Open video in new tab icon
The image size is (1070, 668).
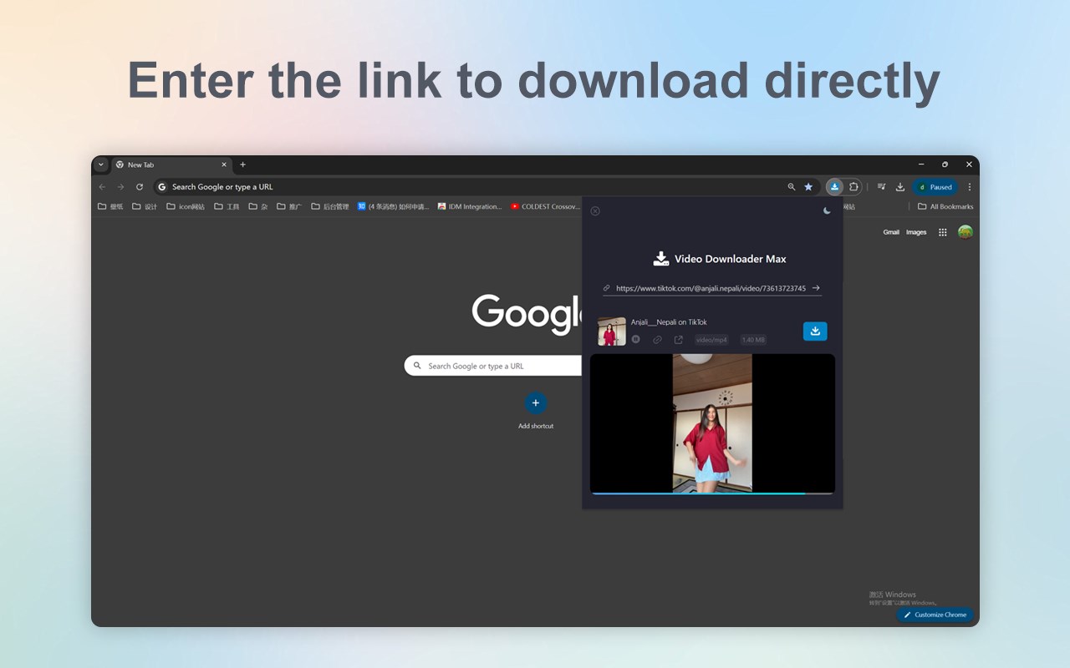(x=678, y=339)
